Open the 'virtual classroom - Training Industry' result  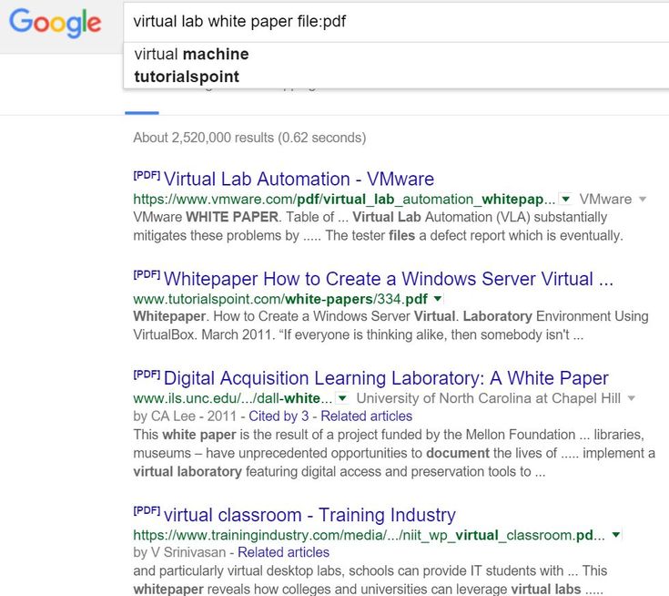[309, 515]
